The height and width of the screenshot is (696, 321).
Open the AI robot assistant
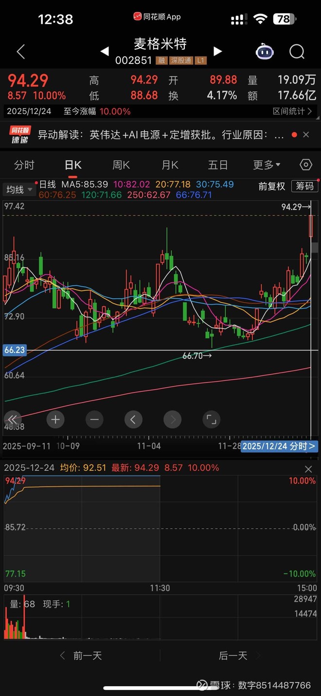coord(264,51)
